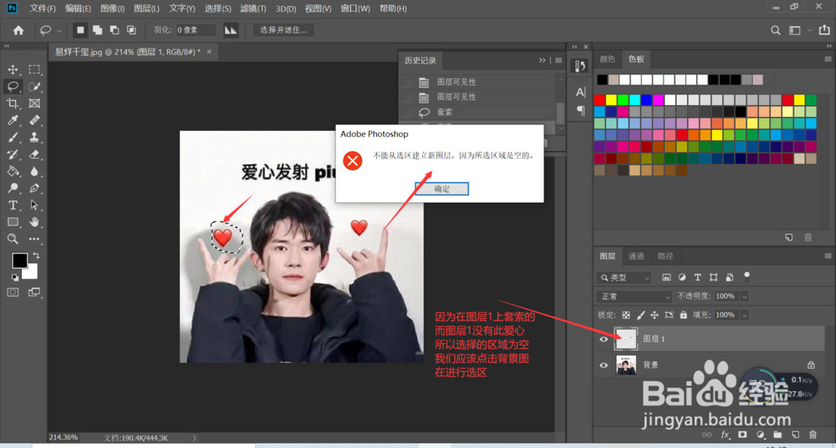
Task: Open the 图像(I) menu
Action: pos(113,8)
